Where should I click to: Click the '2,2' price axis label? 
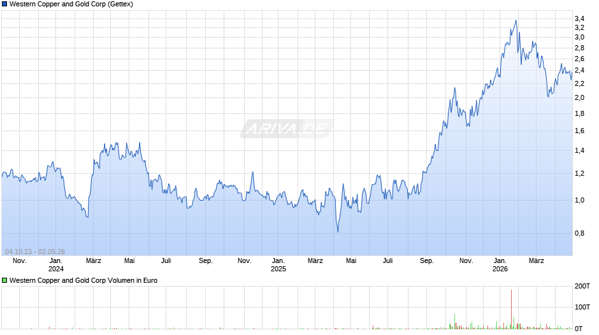(579, 84)
